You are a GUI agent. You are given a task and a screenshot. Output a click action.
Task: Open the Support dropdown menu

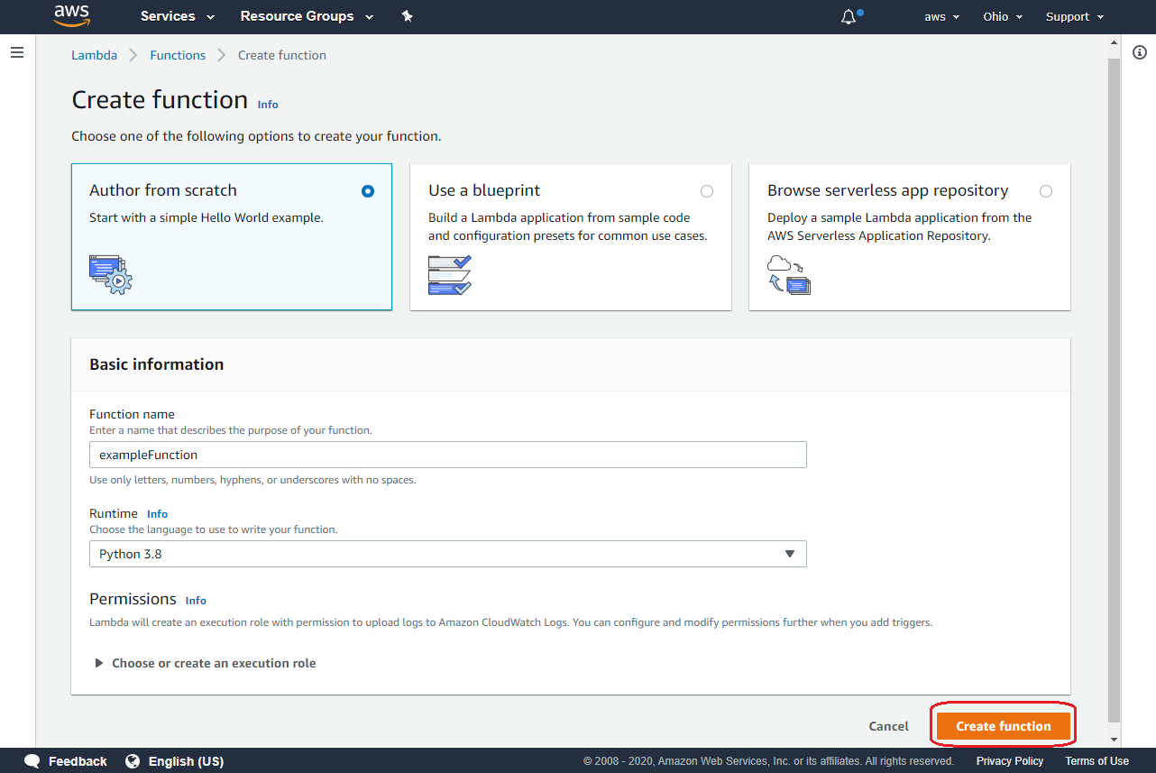(1075, 17)
